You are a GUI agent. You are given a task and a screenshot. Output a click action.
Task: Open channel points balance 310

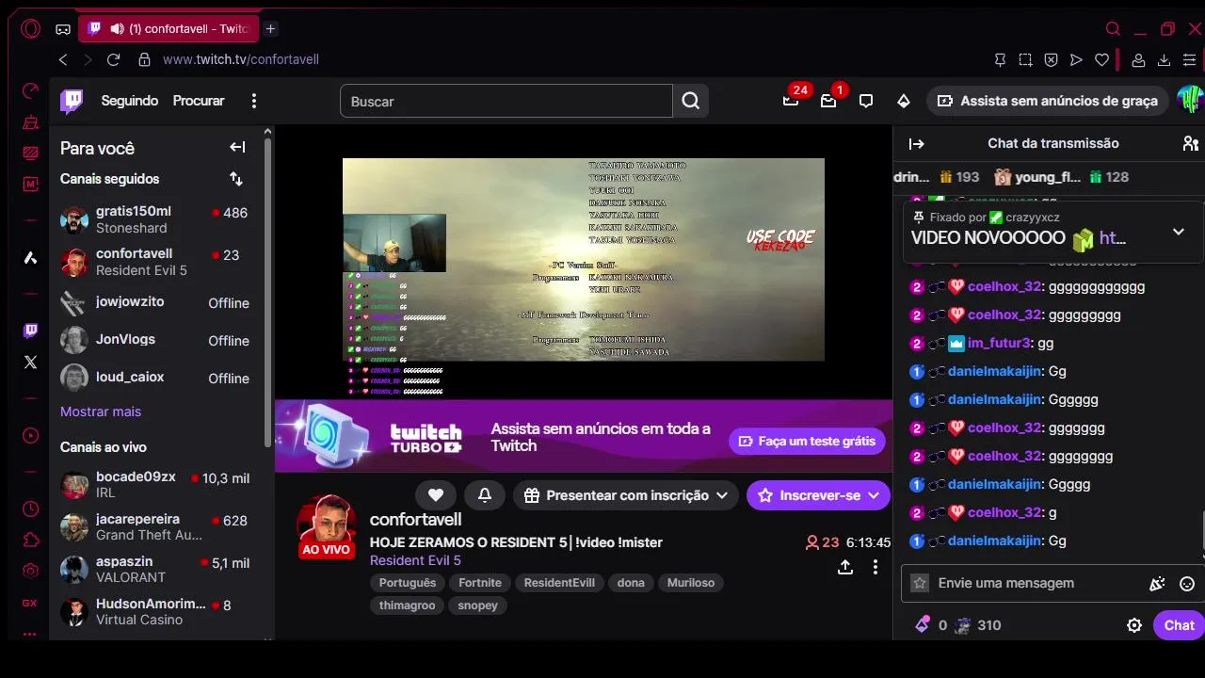tap(977, 625)
